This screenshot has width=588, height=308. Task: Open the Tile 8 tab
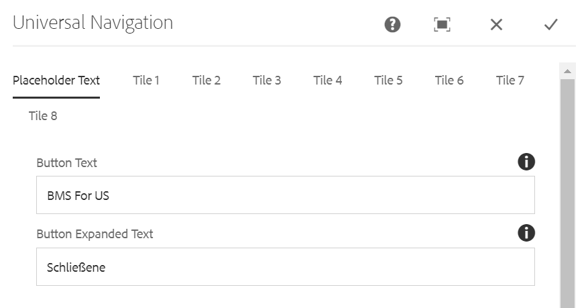pos(43,116)
